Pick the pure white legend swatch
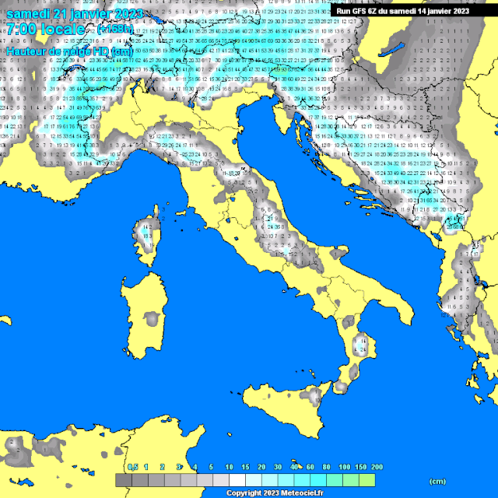Viewport: 498px width, 498px height. click(x=237, y=480)
